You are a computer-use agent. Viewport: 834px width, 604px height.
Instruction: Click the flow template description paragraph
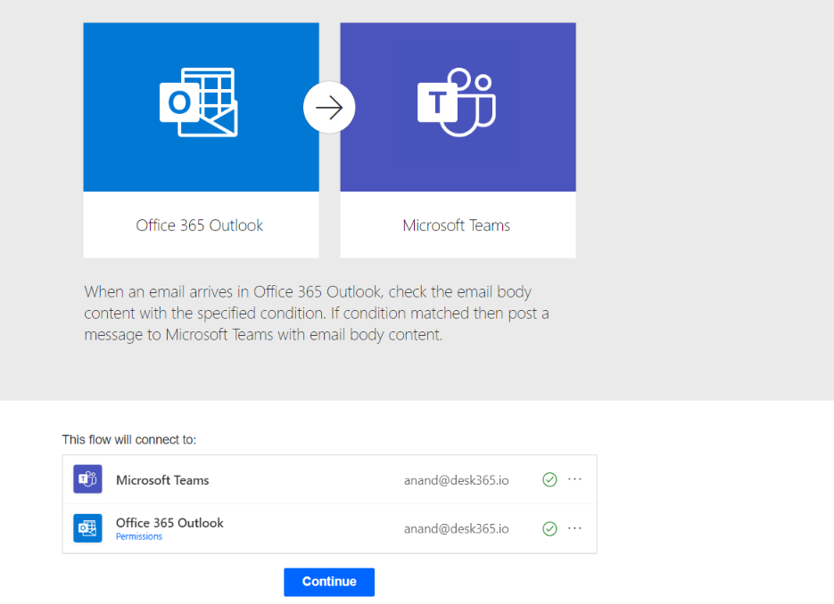pyautogui.click(x=308, y=314)
